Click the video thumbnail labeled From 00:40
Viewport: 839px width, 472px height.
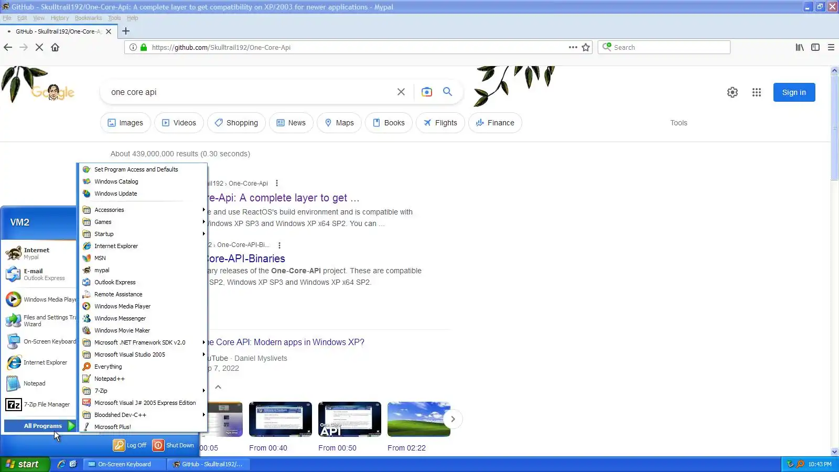[x=281, y=419]
